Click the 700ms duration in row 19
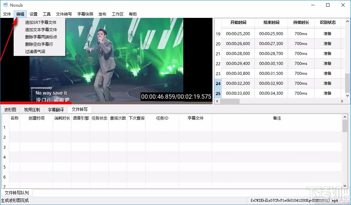 pyautogui.click(x=301, y=34)
